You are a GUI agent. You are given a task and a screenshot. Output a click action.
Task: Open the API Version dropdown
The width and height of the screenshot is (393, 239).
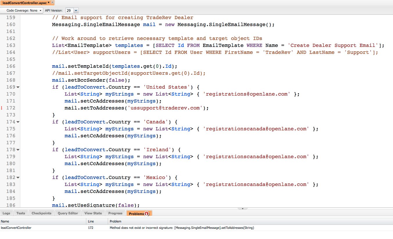point(76,10)
